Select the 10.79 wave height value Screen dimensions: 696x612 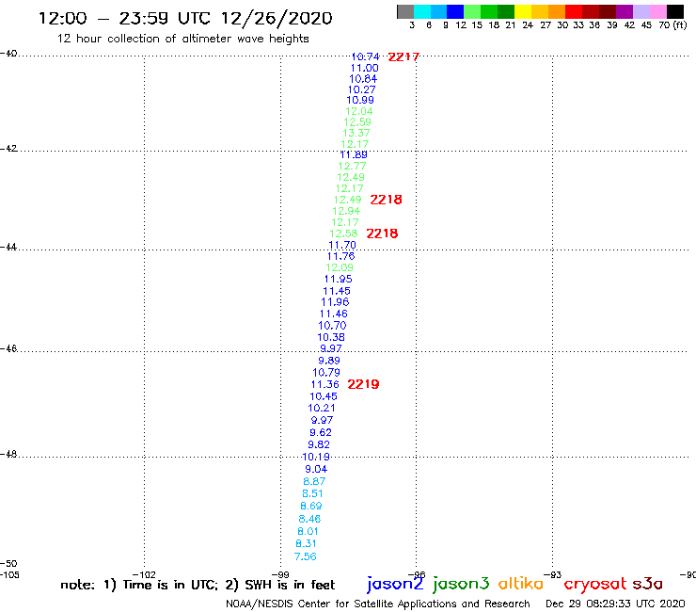(326, 373)
